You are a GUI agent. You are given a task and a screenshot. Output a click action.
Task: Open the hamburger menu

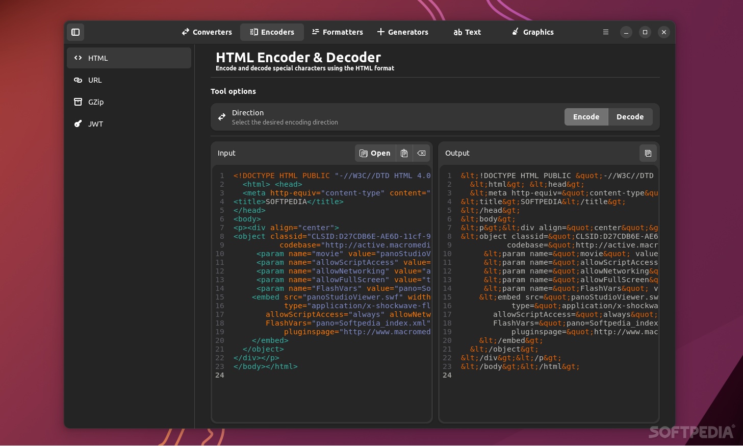click(606, 32)
